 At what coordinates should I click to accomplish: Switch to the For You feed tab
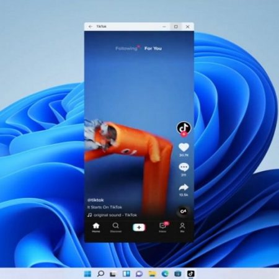pos(153,48)
